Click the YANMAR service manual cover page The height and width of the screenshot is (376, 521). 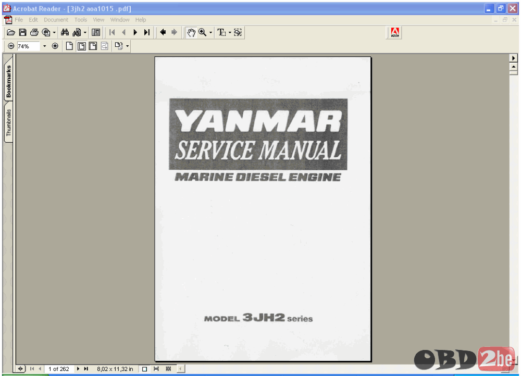point(263,209)
